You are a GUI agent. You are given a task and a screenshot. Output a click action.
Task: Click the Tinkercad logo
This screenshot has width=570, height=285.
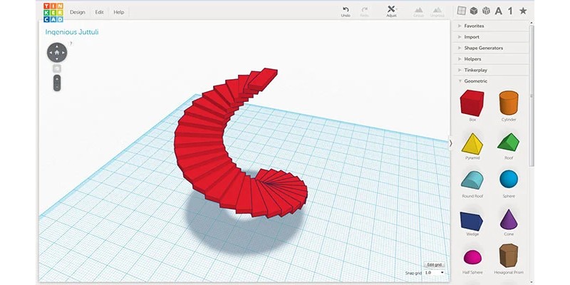(x=53, y=12)
